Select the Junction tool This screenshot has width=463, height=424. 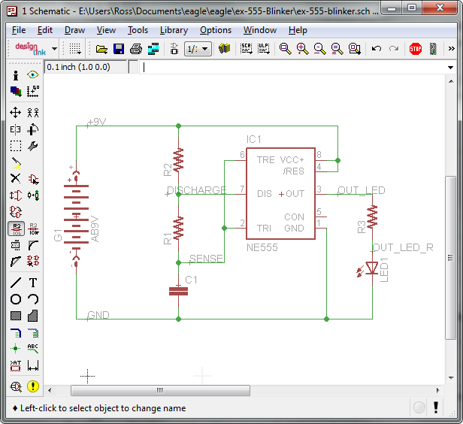coord(16,349)
